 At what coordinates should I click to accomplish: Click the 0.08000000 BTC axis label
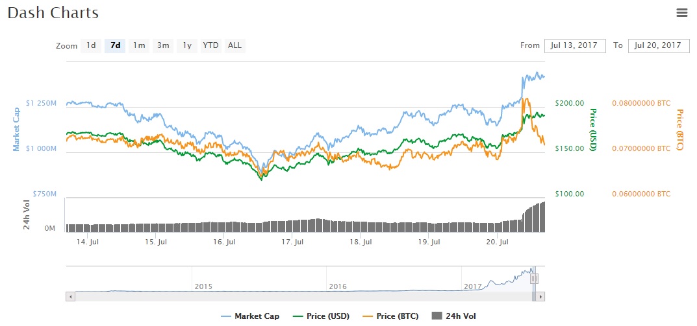pyautogui.click(x=641, y=103)
